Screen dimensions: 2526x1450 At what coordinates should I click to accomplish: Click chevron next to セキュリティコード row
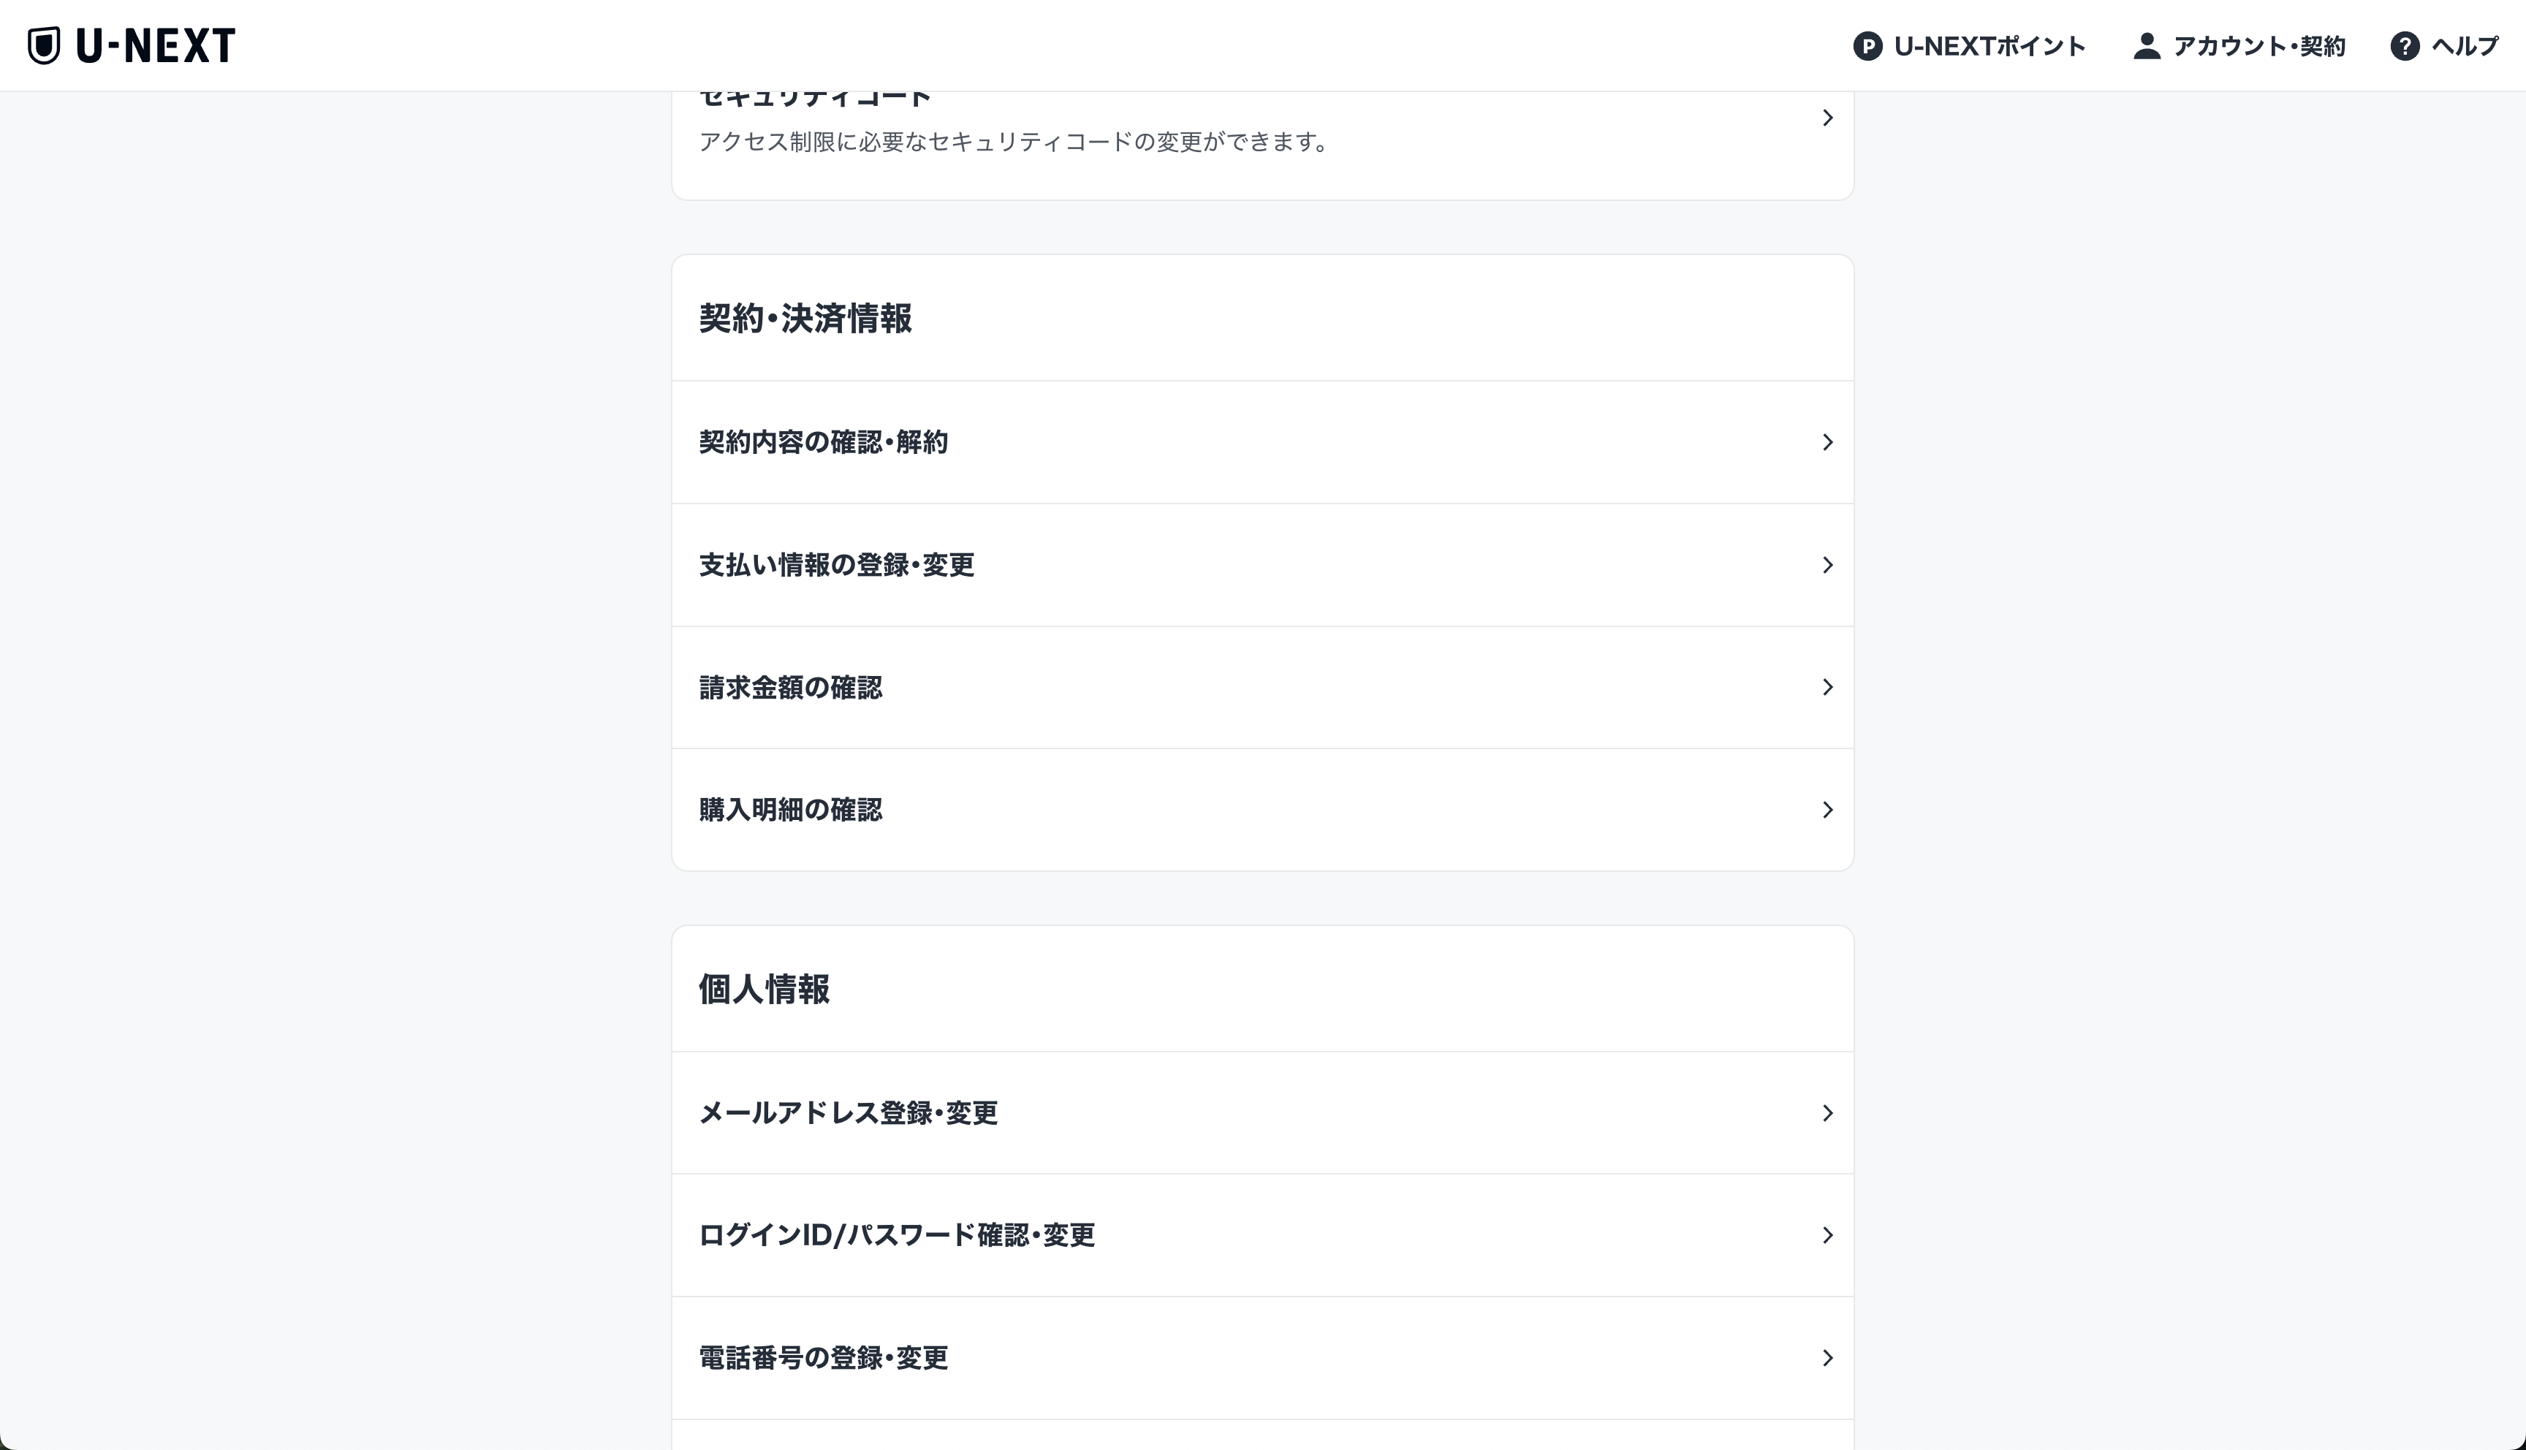pos(1827,118)
